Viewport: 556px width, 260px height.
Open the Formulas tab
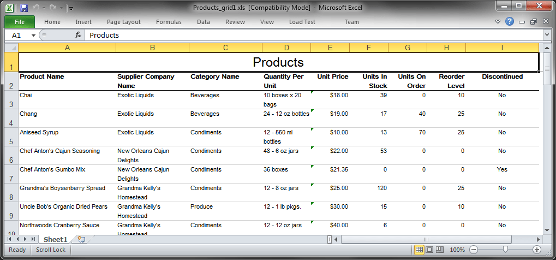[169, 22]
